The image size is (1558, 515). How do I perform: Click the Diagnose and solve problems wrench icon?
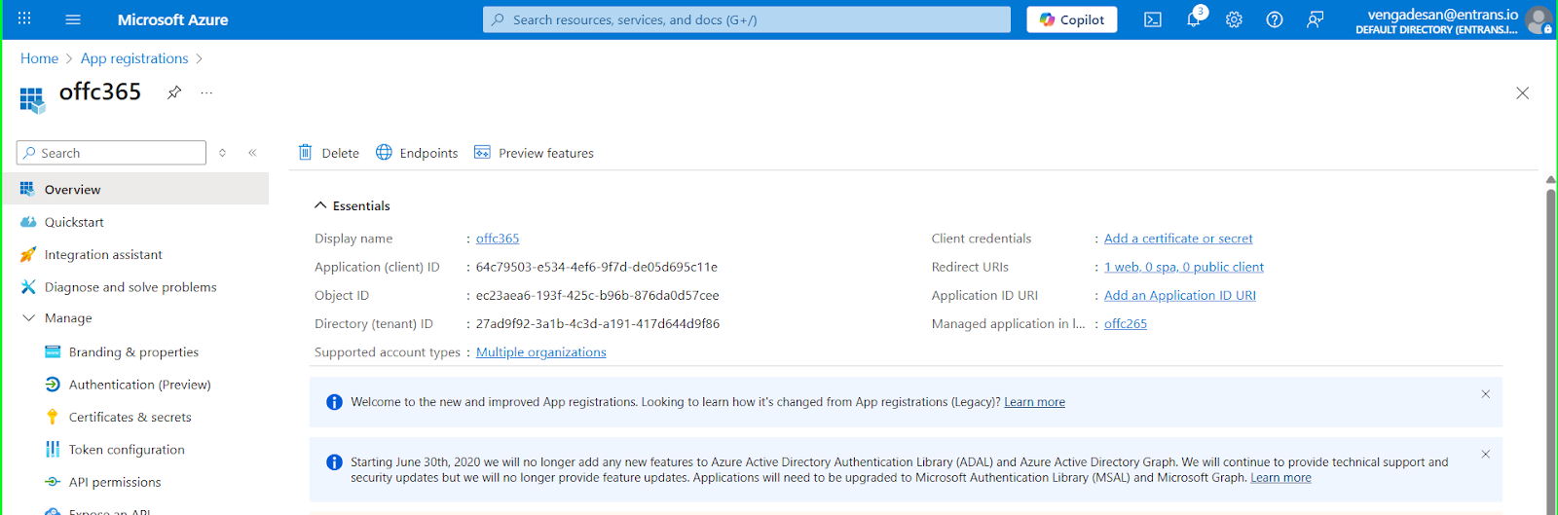tap(28, 286)
